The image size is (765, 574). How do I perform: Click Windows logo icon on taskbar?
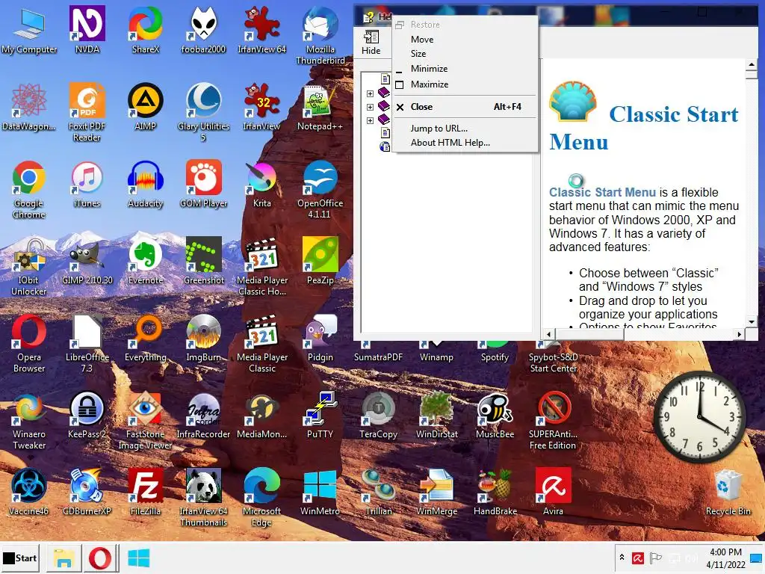pyautogui.click(x=138, y=558)
